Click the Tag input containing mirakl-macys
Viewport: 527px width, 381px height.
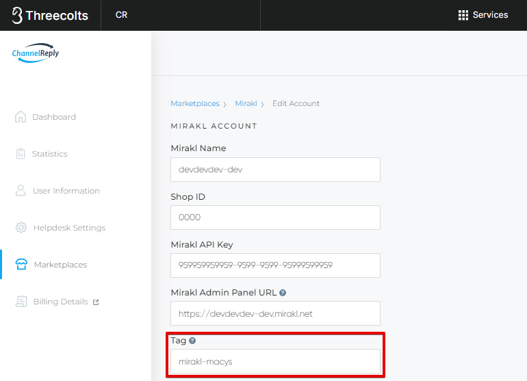coord(275,362)
